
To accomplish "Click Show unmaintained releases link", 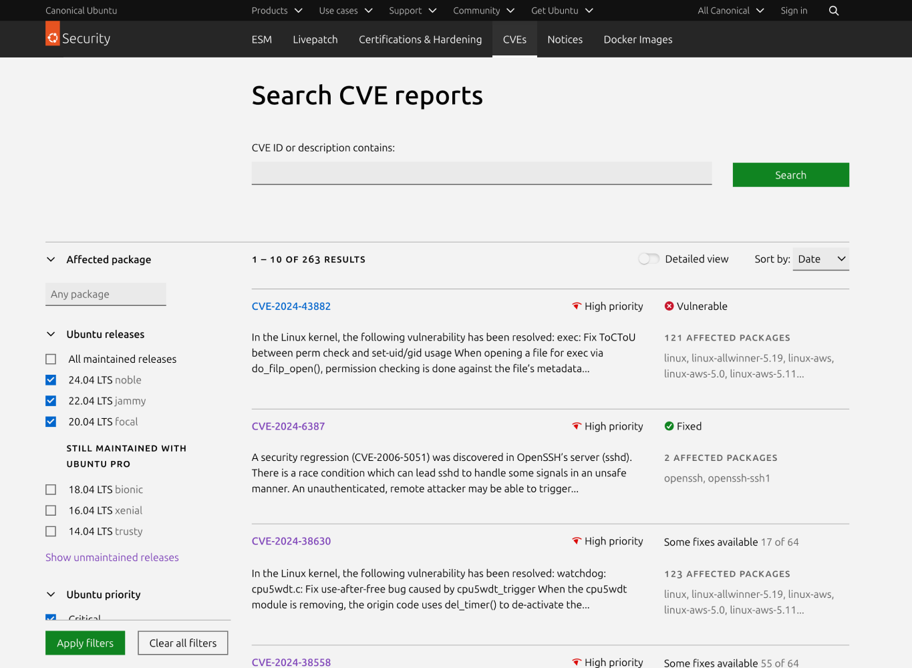I will click(x=112, y=557).
